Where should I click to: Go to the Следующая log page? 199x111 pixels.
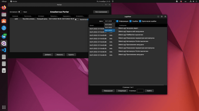pyautogui.click(x=122, y=91)
